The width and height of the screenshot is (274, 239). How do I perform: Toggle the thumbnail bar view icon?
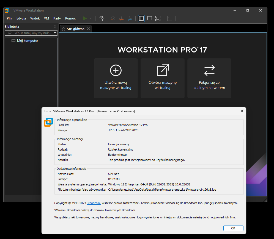(150, 18)
